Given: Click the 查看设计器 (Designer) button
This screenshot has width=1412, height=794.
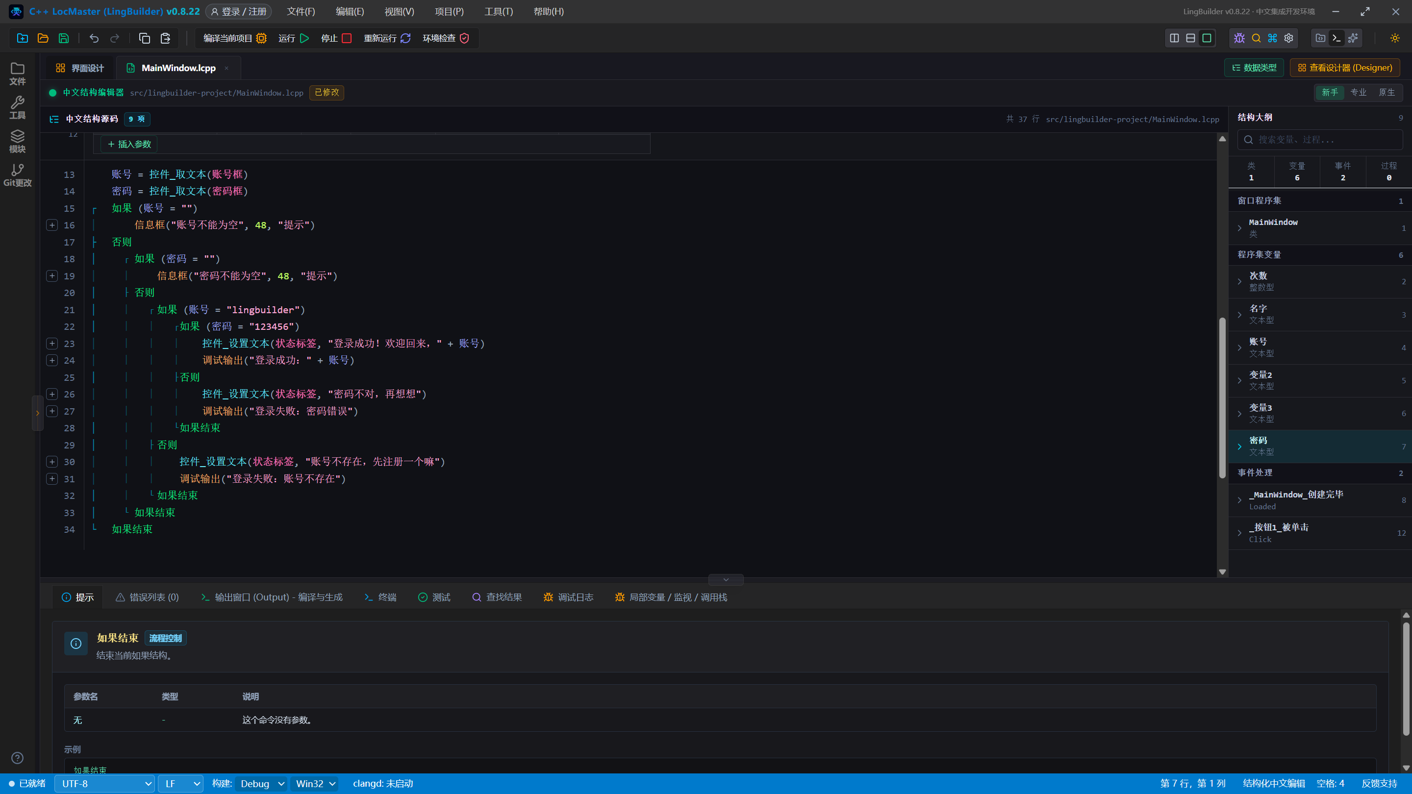Looking at the screenshot, I should coord(1344,68).
